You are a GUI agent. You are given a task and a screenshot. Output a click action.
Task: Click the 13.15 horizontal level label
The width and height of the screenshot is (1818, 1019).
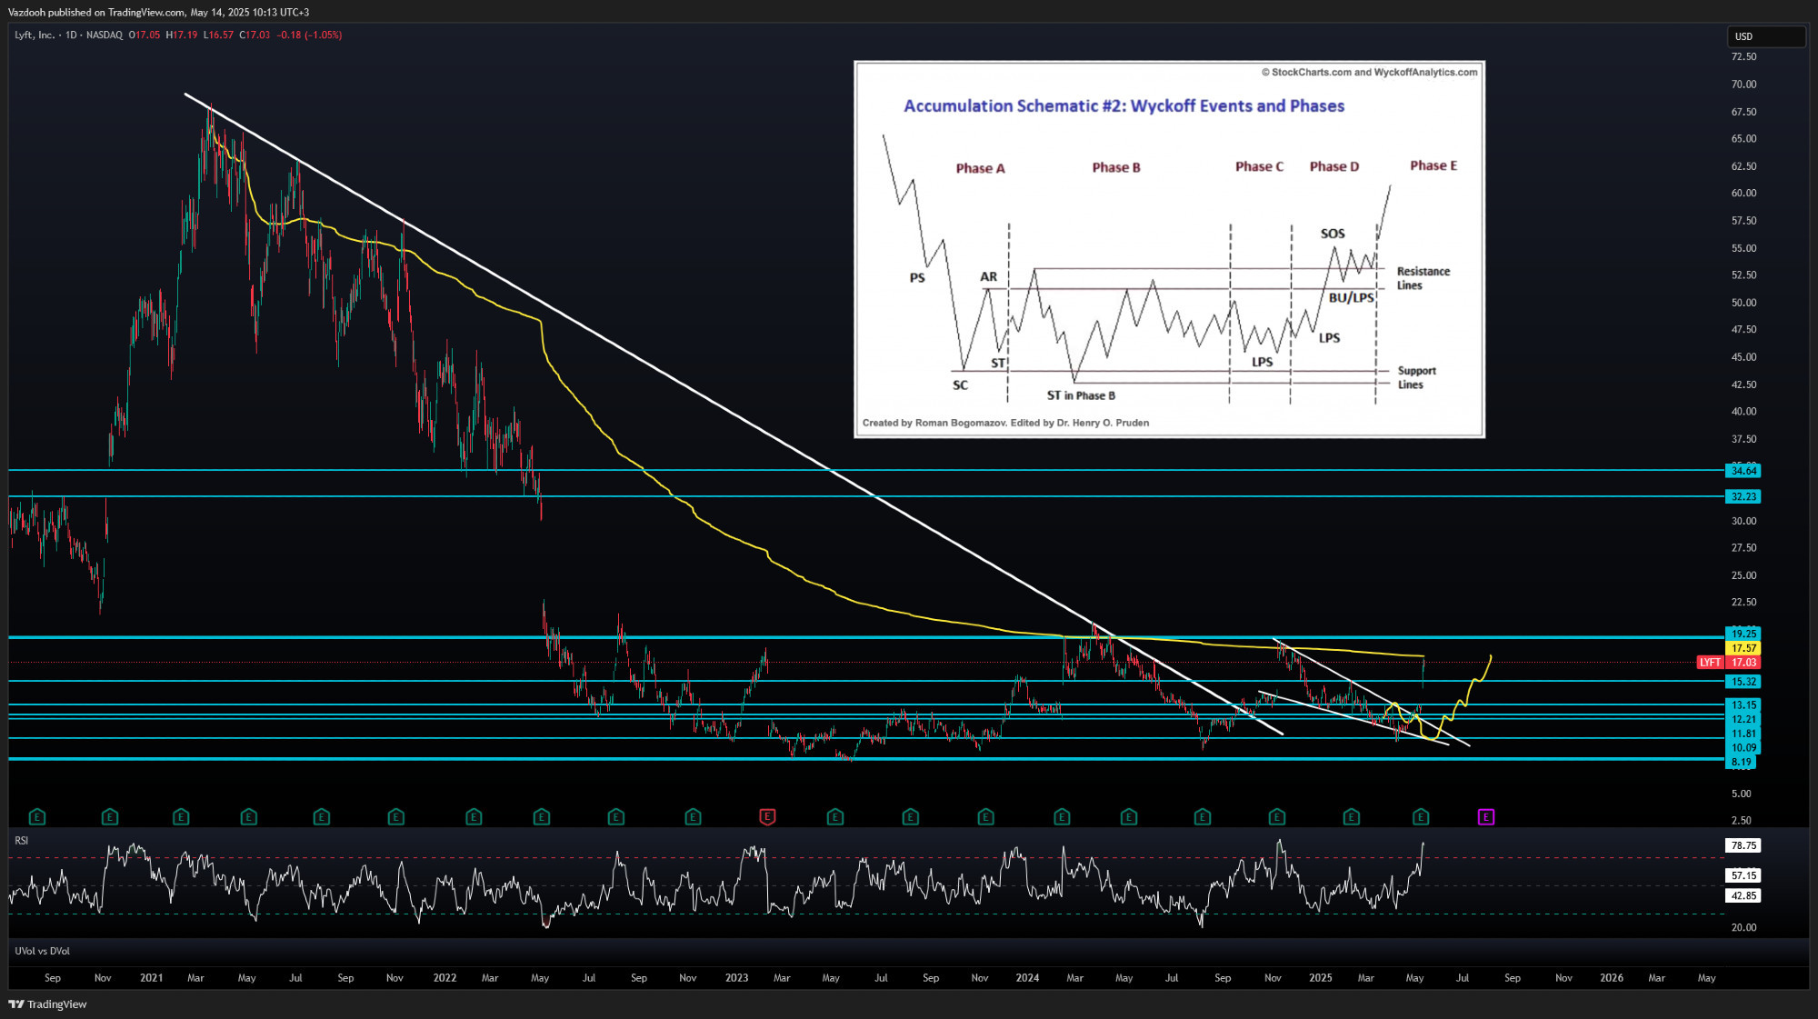1743,704
